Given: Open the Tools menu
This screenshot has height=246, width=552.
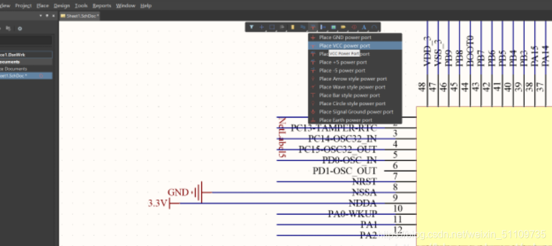Looking at the screenshot, I should [81, 6].
